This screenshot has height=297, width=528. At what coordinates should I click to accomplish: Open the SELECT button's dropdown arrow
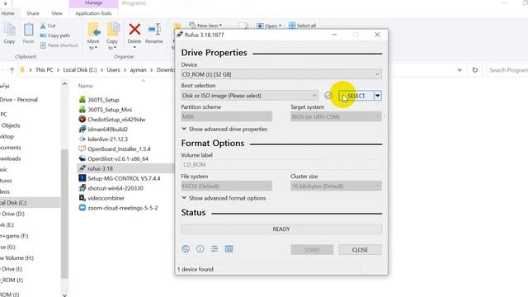(x=378, y=96)
